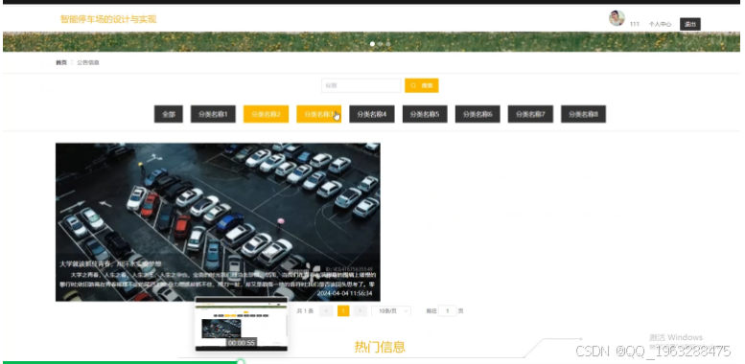Click pagination page number 1
Viewport: 745px width, 364px height.
(x=343, y=311)
